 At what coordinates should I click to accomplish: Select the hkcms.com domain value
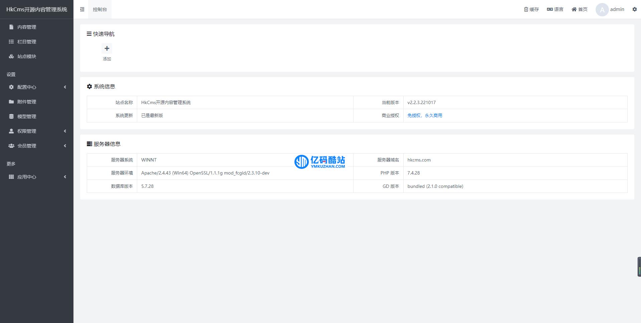tap(419, 160)
